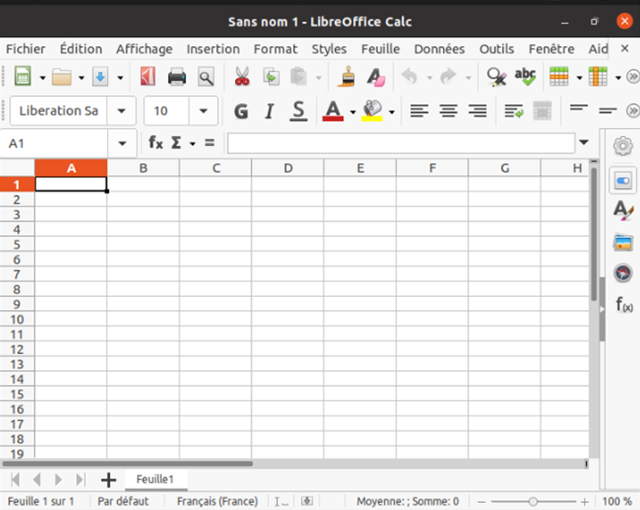Image resolution: width=640 pixels, height=510 pixels.
Task: Click the zoom slider in the status bar
Action: [533, 501]
